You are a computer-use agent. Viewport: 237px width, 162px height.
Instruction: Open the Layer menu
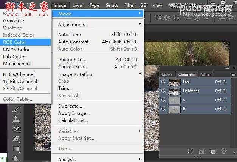pos(78,5)
